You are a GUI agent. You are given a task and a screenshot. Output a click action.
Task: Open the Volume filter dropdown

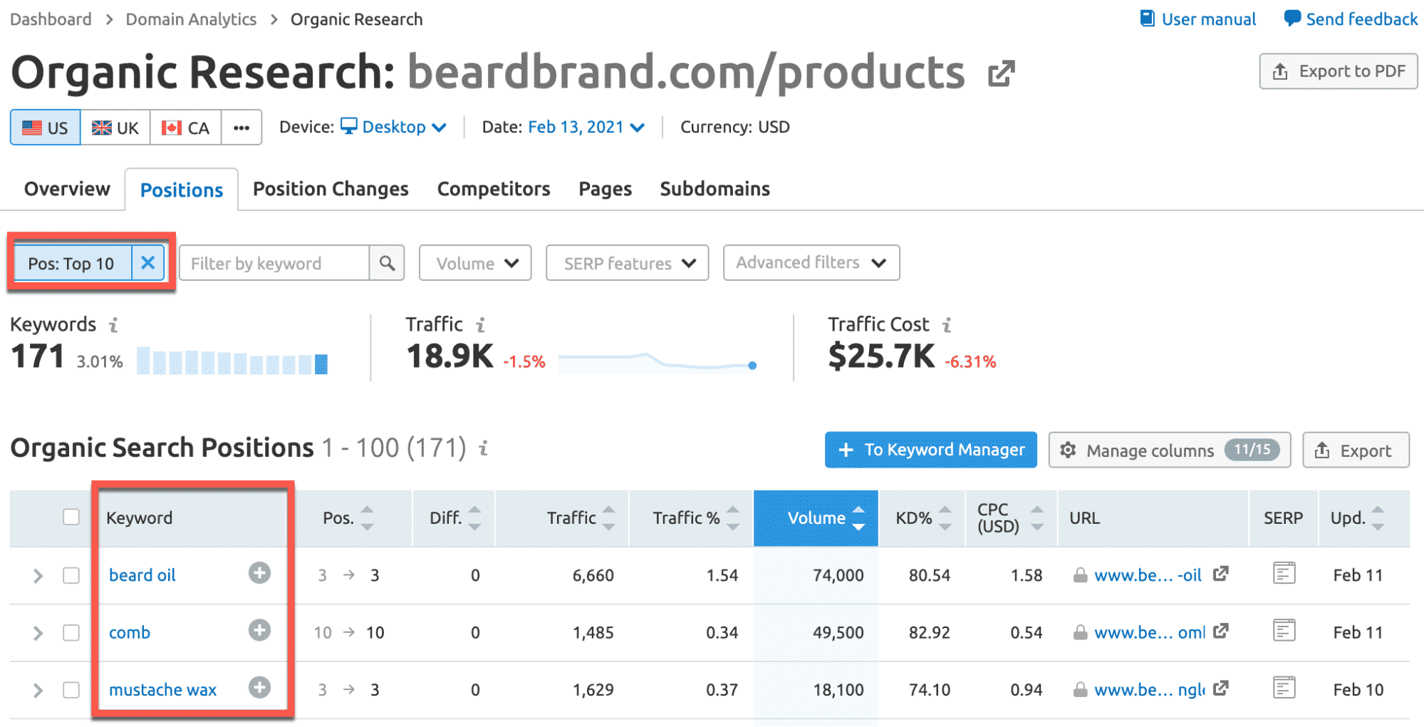click(x=475, y=263)
